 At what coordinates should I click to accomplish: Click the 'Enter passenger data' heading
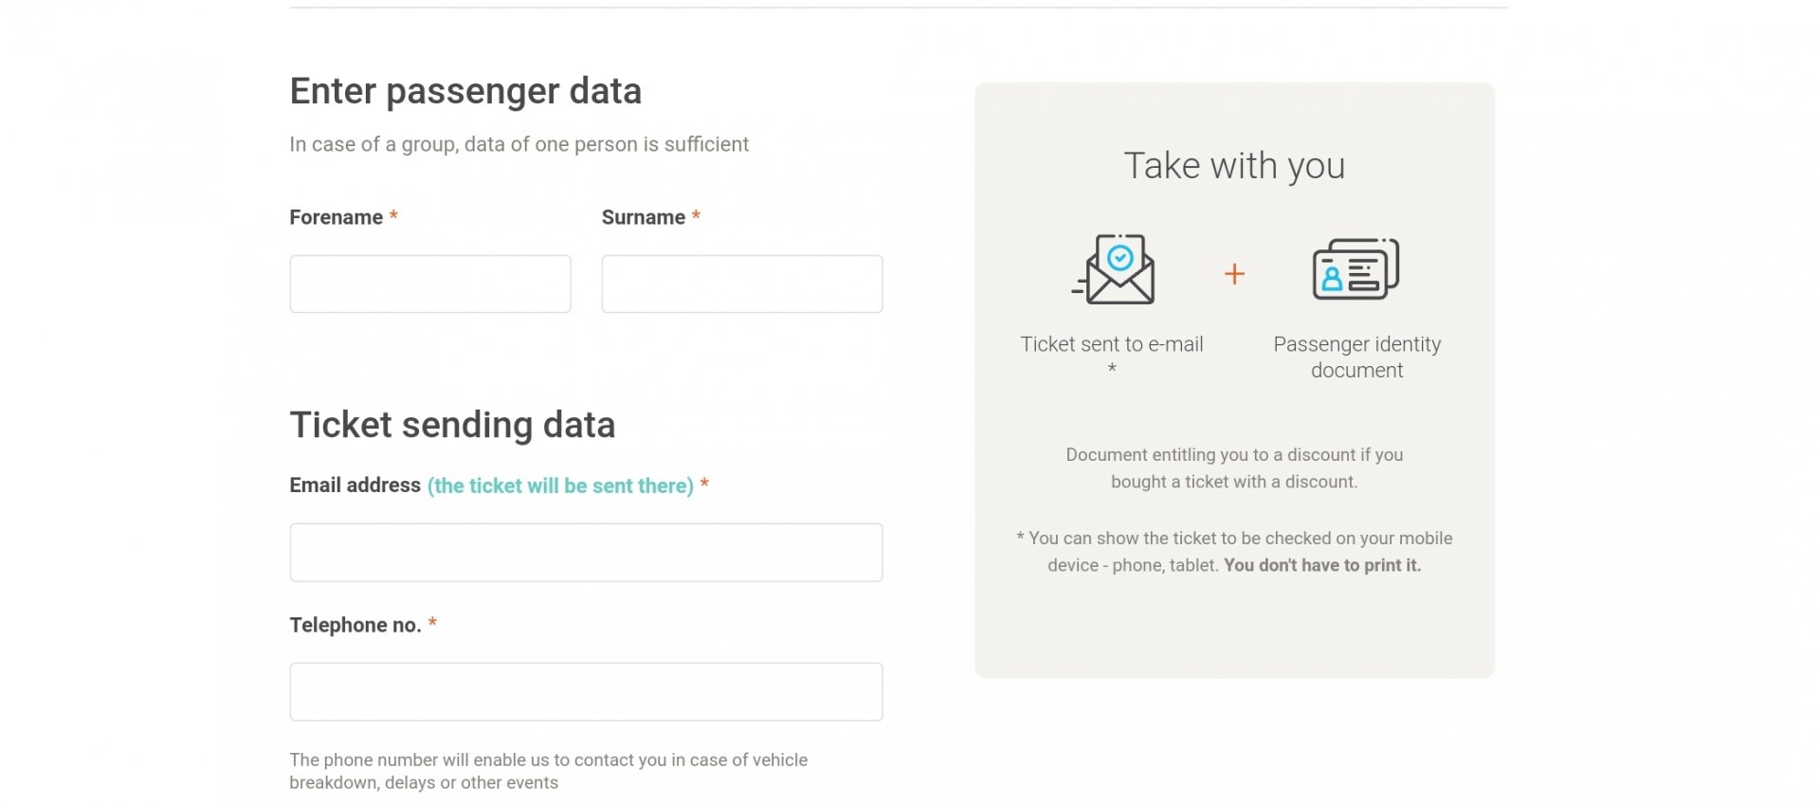(465, 91)
